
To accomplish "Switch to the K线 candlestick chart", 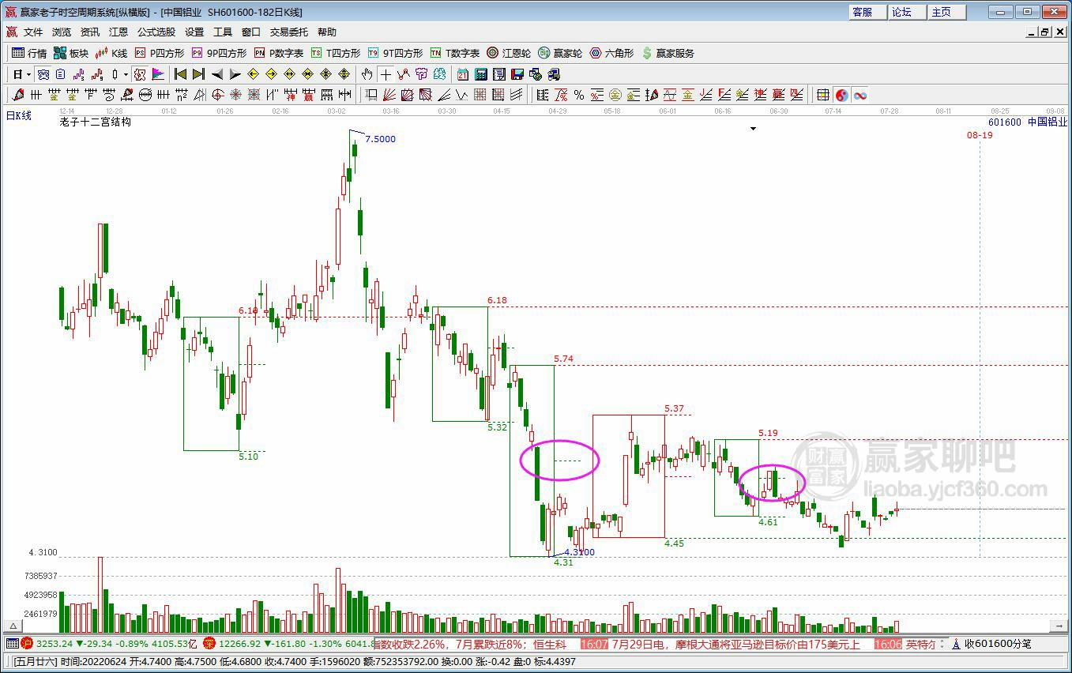I will point(111,53).
